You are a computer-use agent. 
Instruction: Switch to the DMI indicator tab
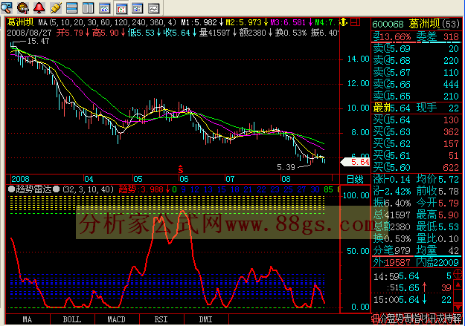tap(206, 319)
